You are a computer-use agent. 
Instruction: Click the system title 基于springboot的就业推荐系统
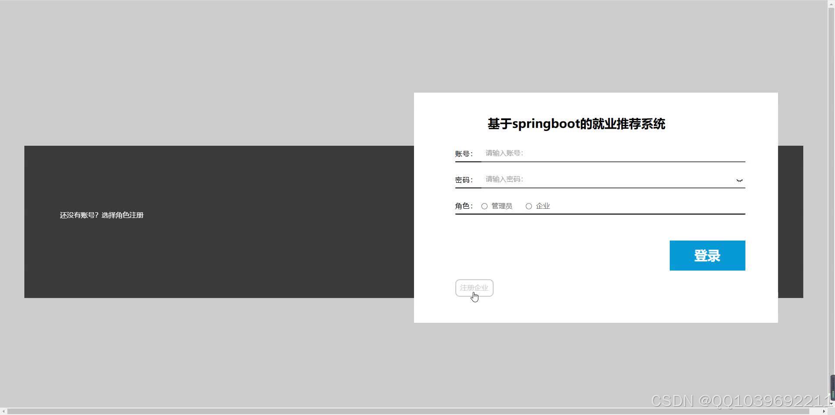point(576,124)
